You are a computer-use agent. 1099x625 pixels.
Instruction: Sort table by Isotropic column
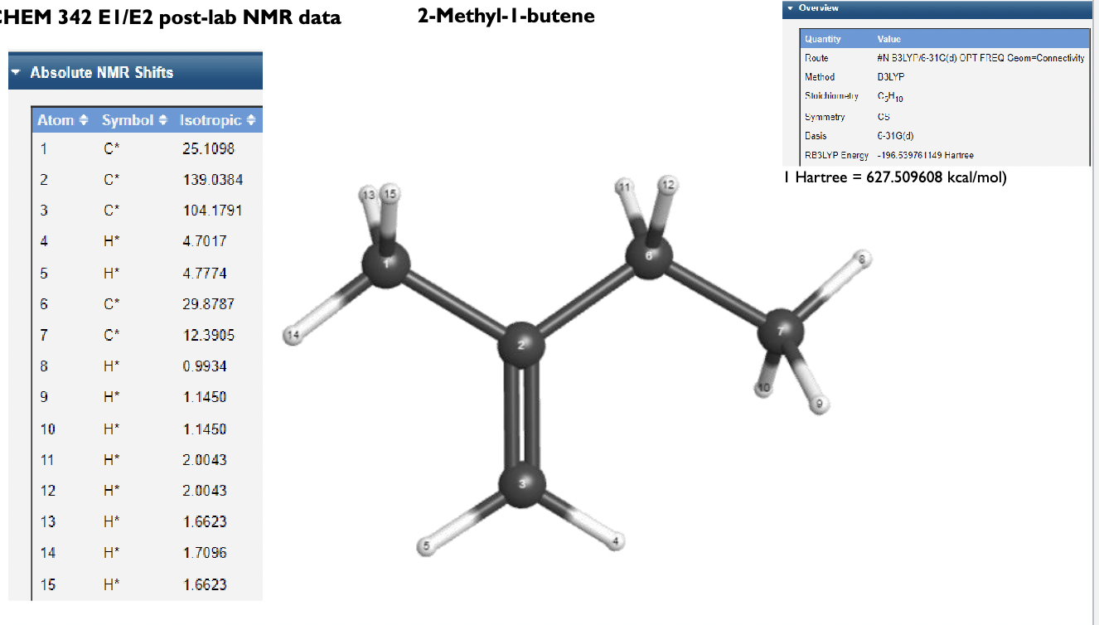click(x=218, y=120)
